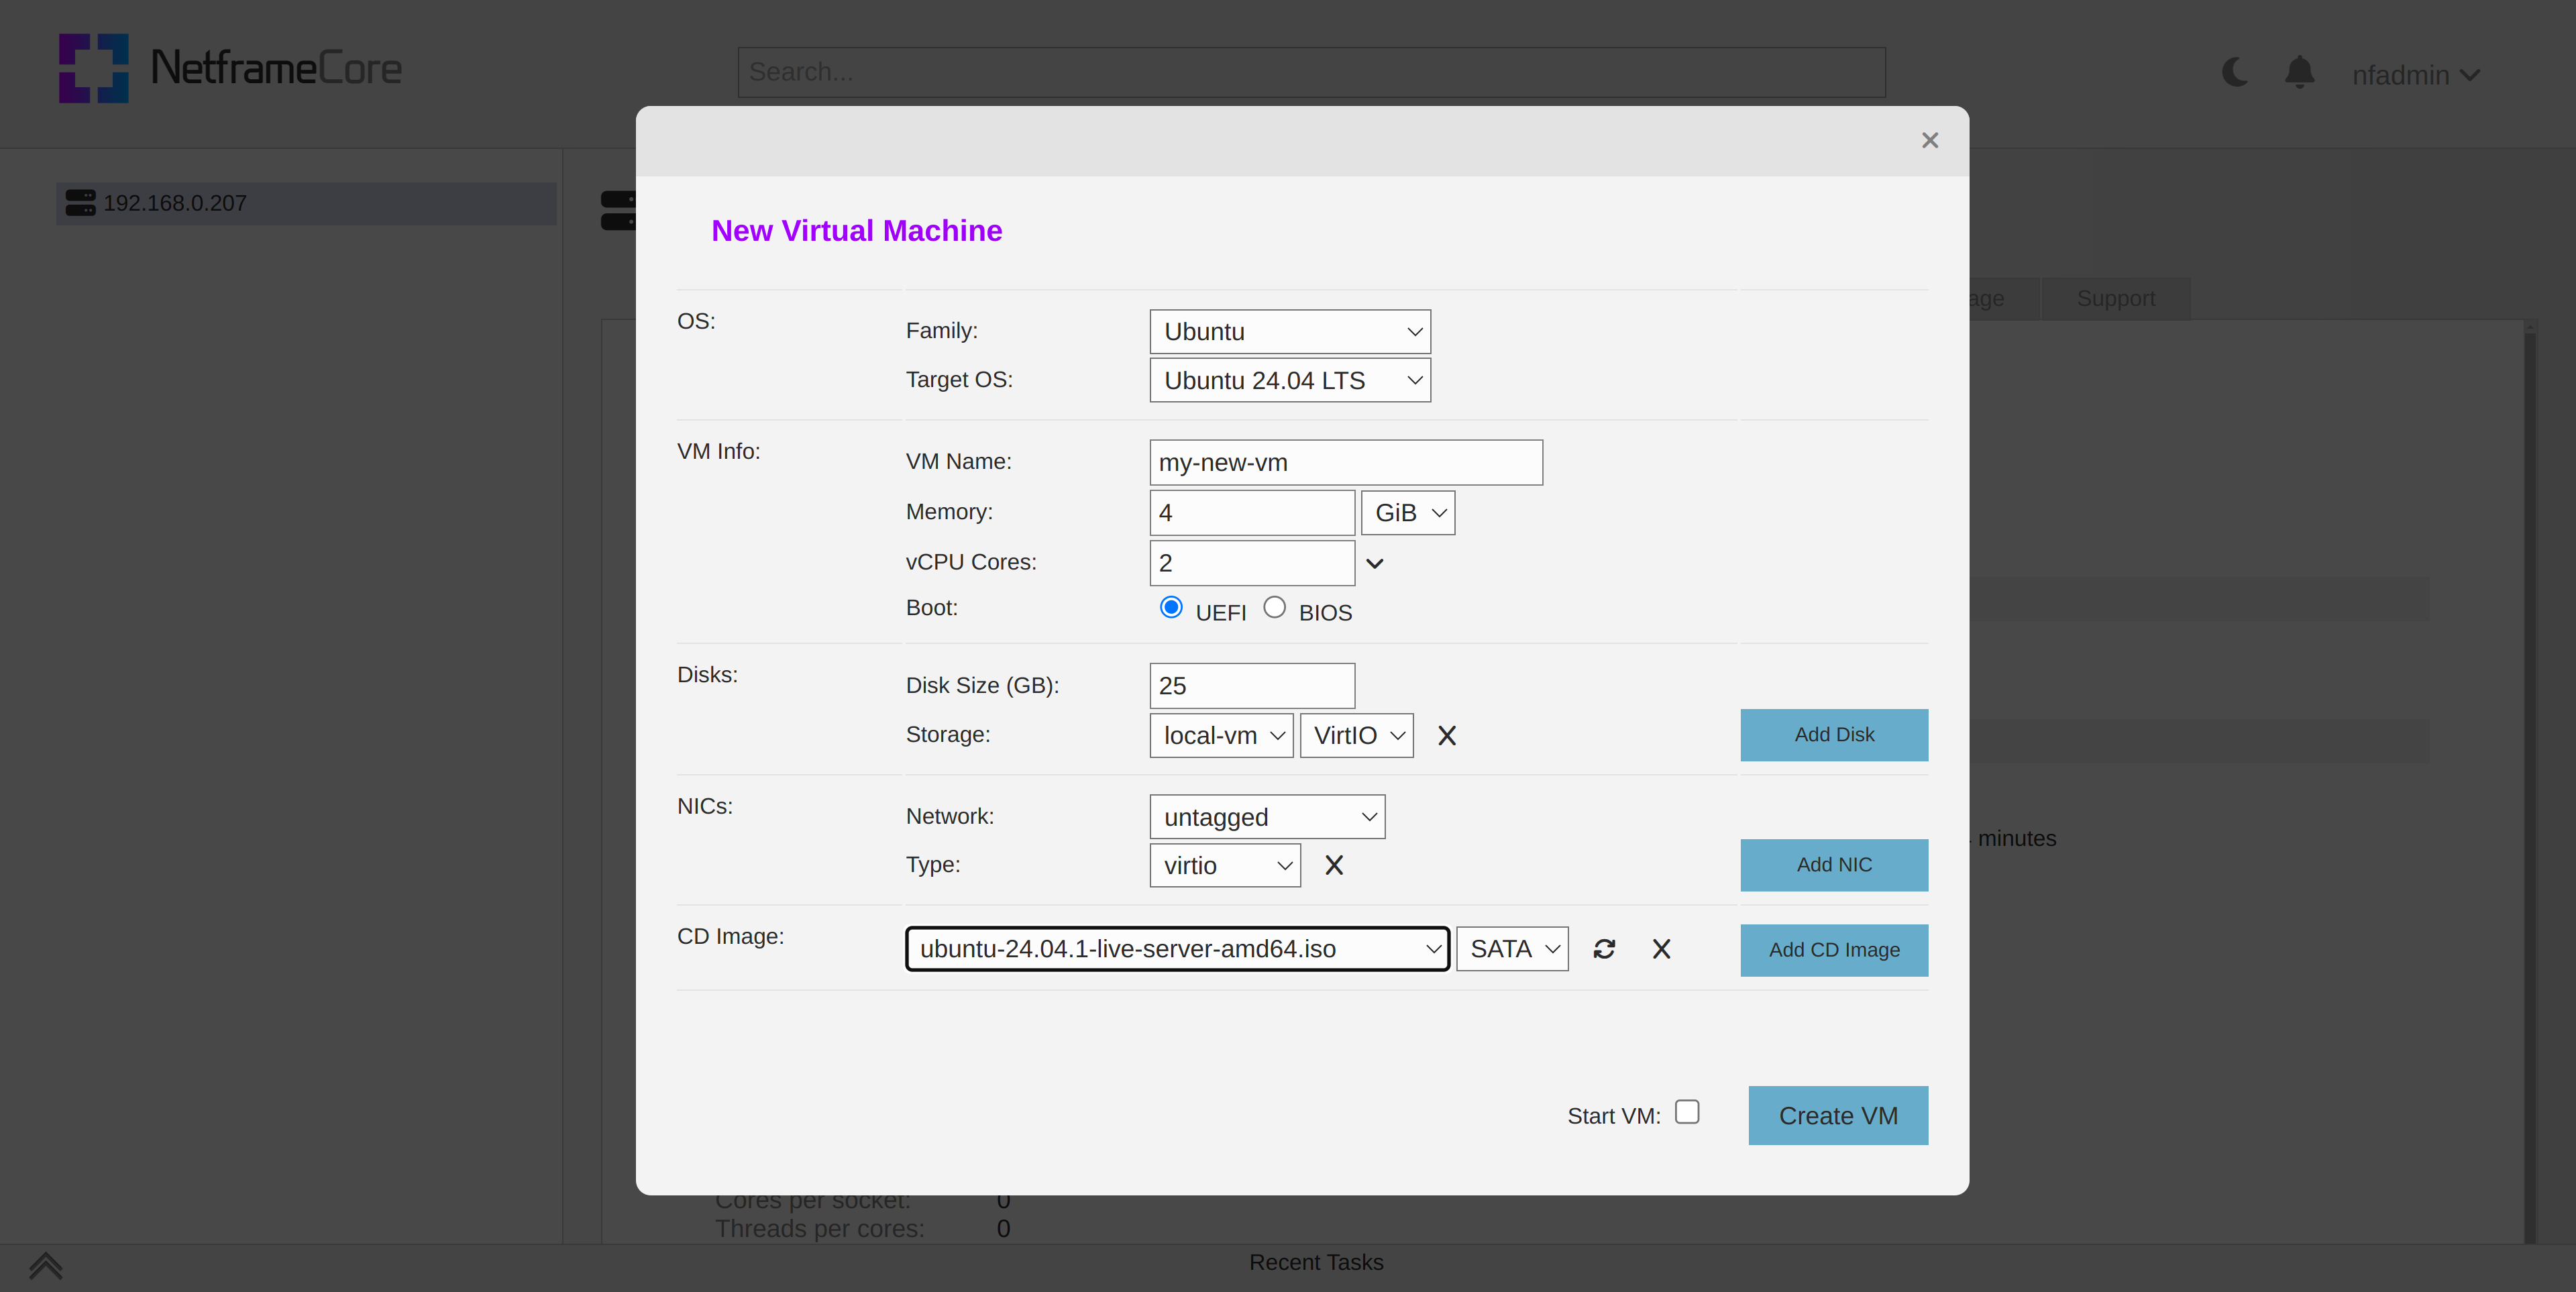
Task: Click the expand arrows icon at bottom left
Action: pyautogui.click(x=46, y=1266)
